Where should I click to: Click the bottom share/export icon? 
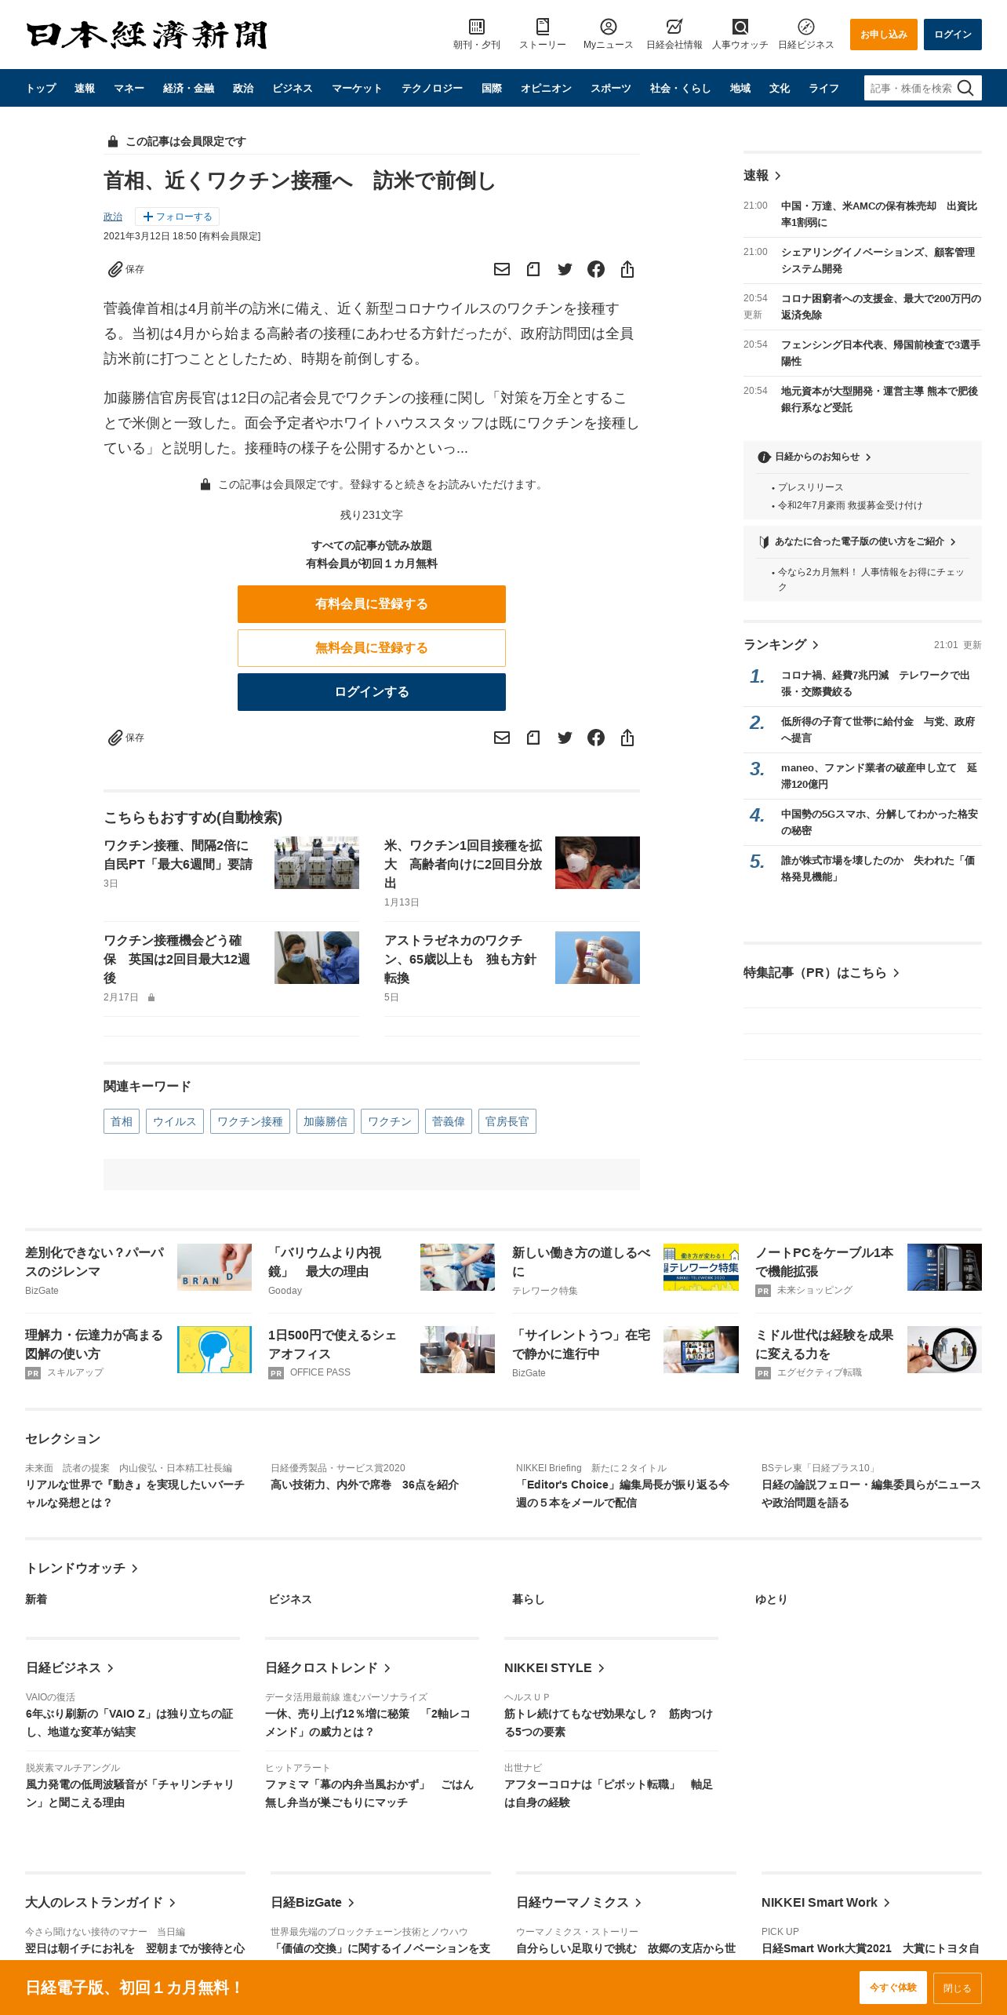click(x=627, y=738)
